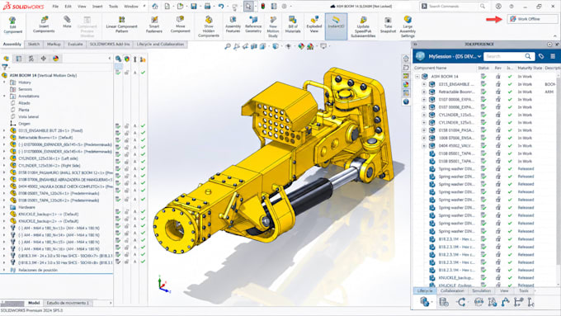Screen dimensions: 561x316
Task: Click the Work Offline button
Action: point(532,19)
